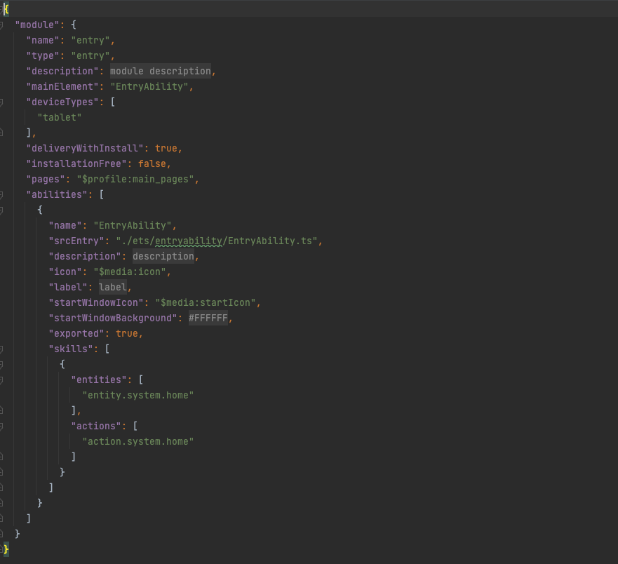Collapse the "module" object fold marker
The height and width of the screenshot is (564, 618).
point(1,25)
